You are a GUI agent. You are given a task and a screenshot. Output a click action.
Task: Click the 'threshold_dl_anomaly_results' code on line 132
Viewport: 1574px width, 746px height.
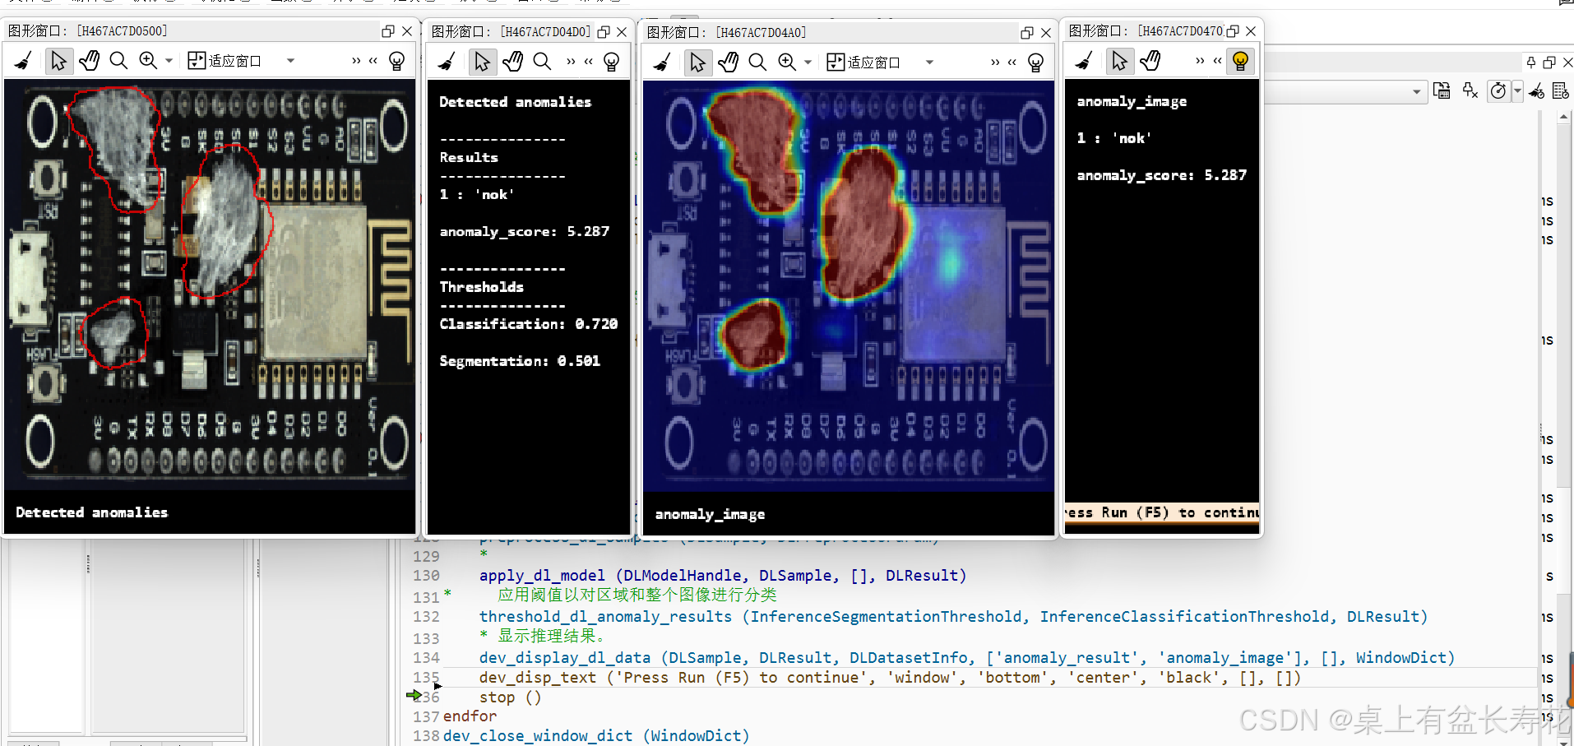pyautogui.click(x=605, y=617)
